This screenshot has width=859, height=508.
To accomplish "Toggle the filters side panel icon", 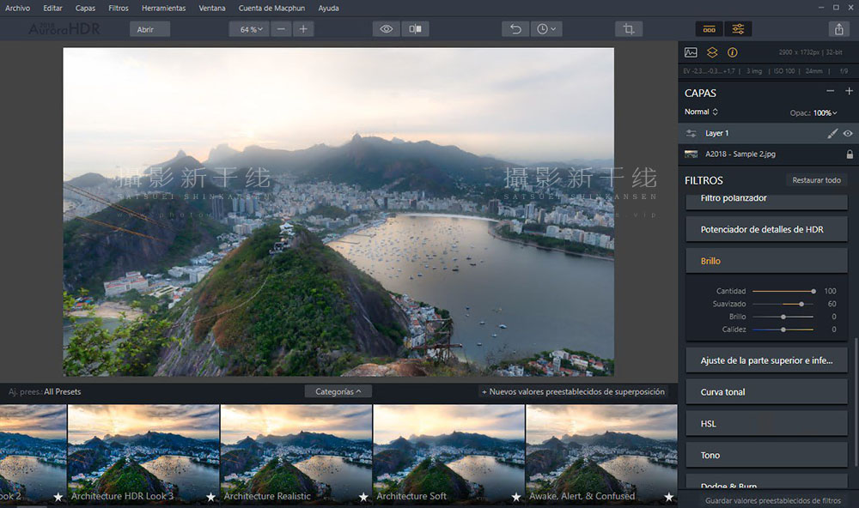I will tap(738, 29).
